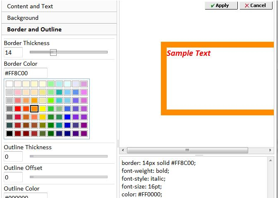Collapse the Border and Outline section

pos(58,29)
